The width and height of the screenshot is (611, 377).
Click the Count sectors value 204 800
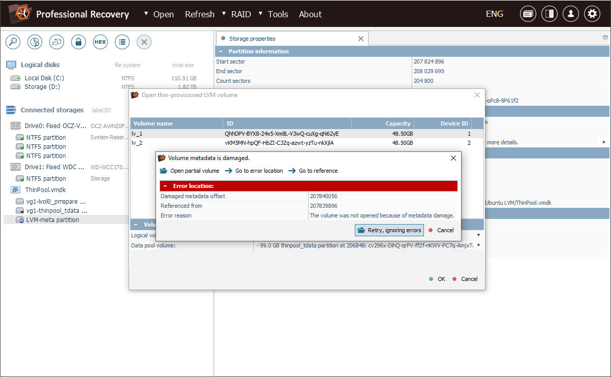point(423,81)
